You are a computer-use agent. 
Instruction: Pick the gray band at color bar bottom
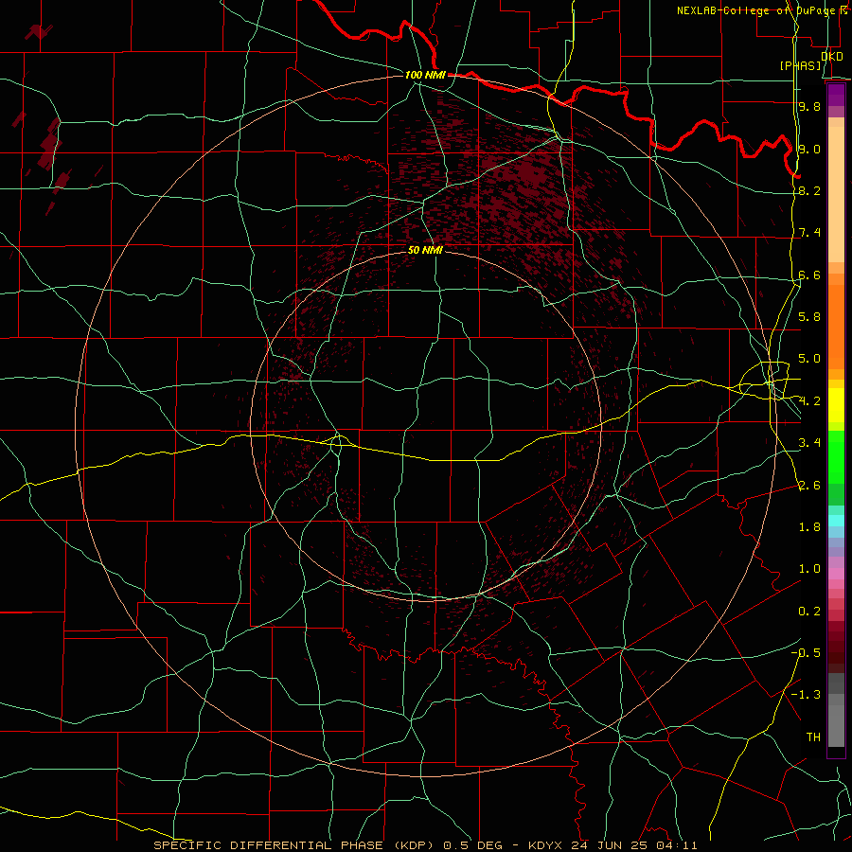836,725
